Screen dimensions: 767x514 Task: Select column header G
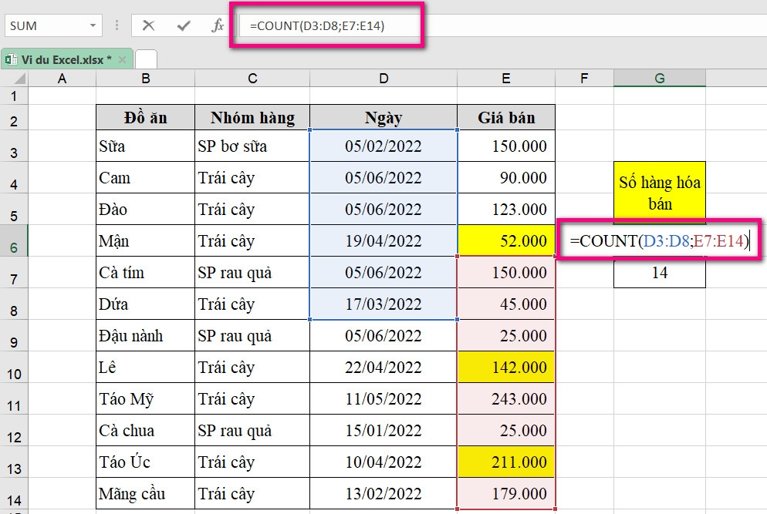coord(660,77)
